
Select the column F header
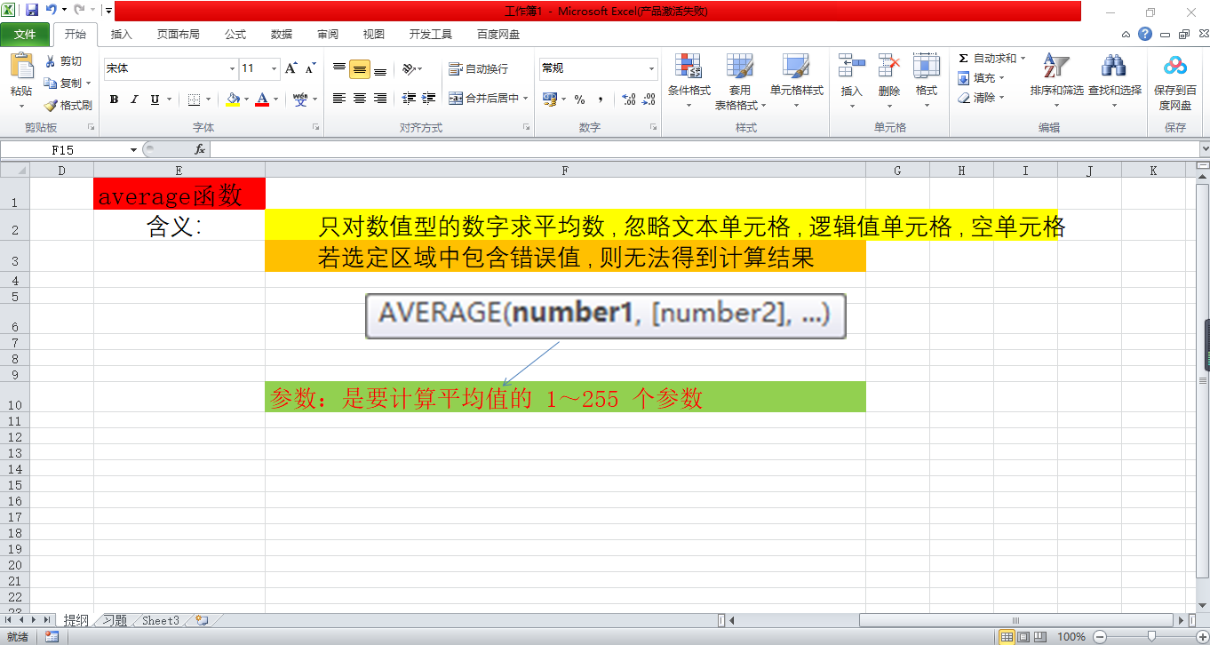click(565, 170)
